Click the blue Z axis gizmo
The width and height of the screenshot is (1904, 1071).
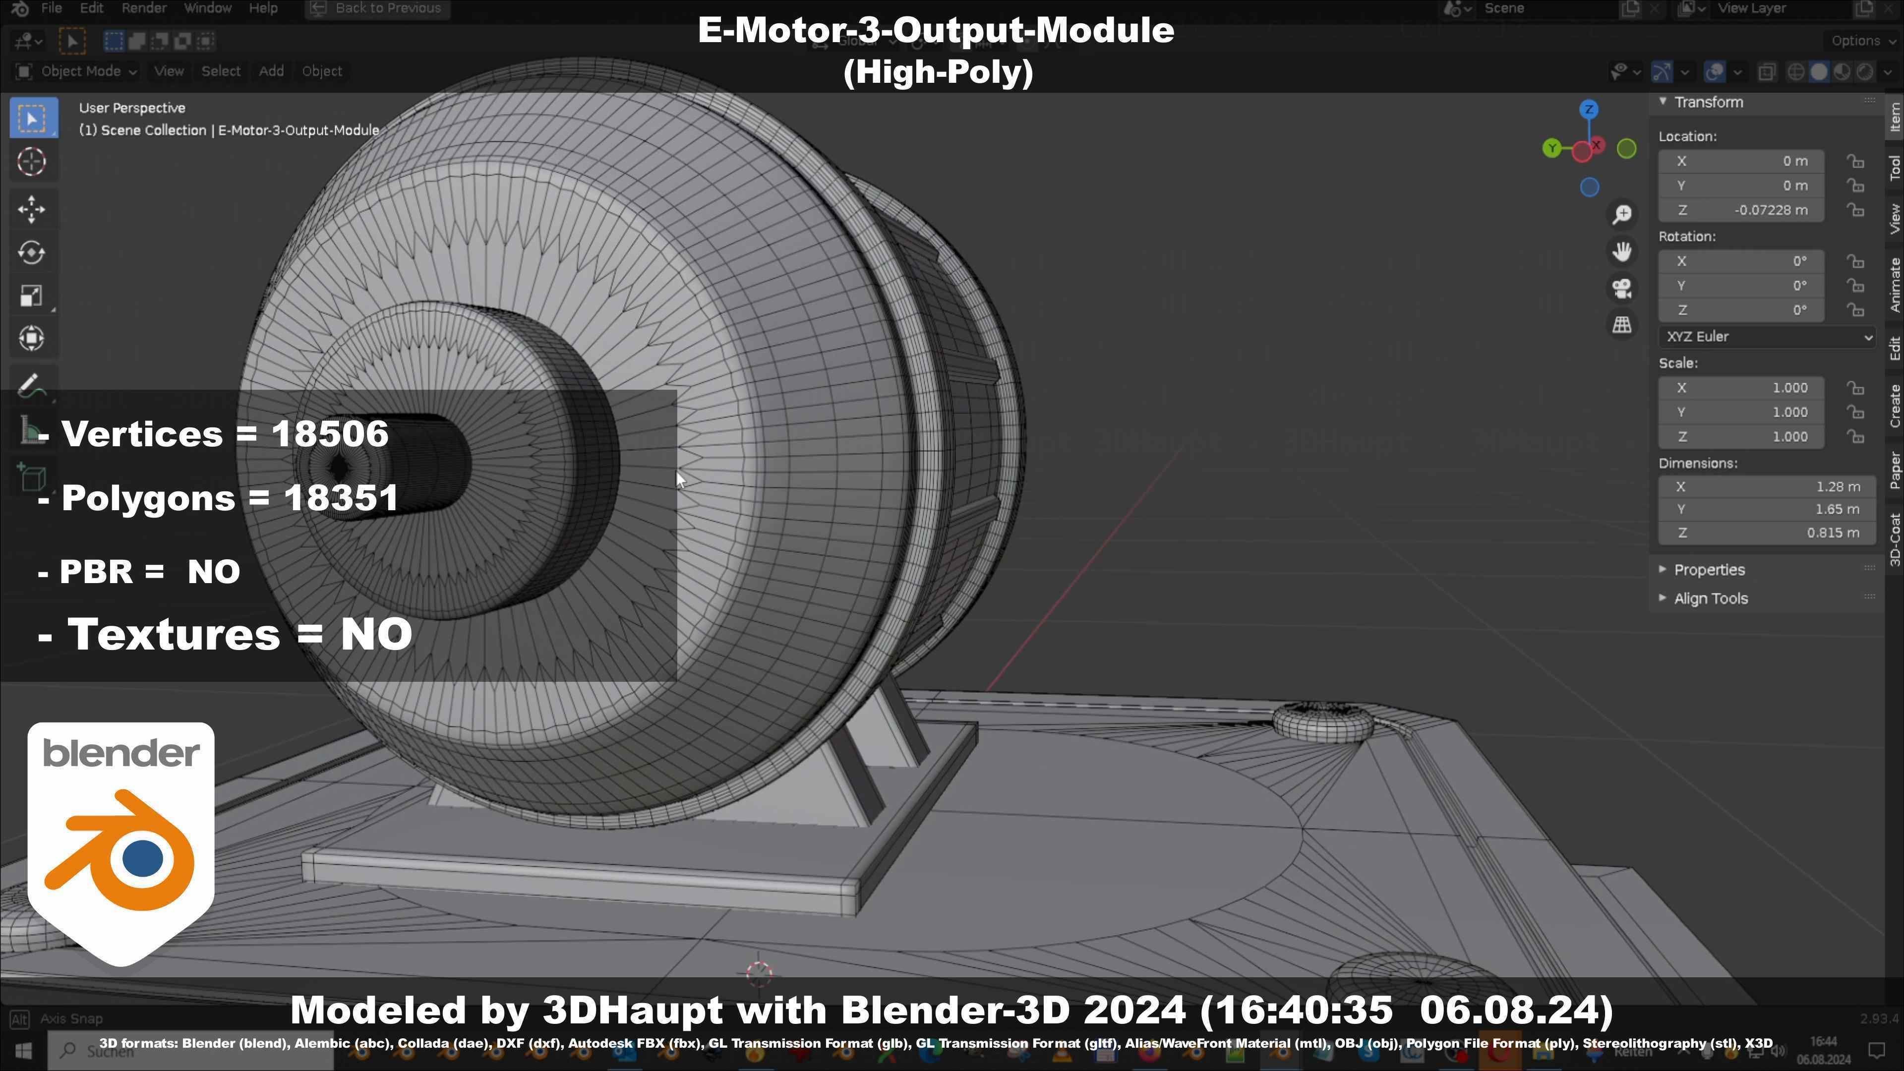coord(1589,110)
